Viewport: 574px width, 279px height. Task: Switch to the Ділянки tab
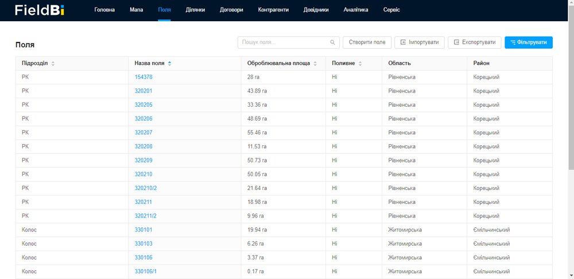pyautogui.click(x=195, y=10)
